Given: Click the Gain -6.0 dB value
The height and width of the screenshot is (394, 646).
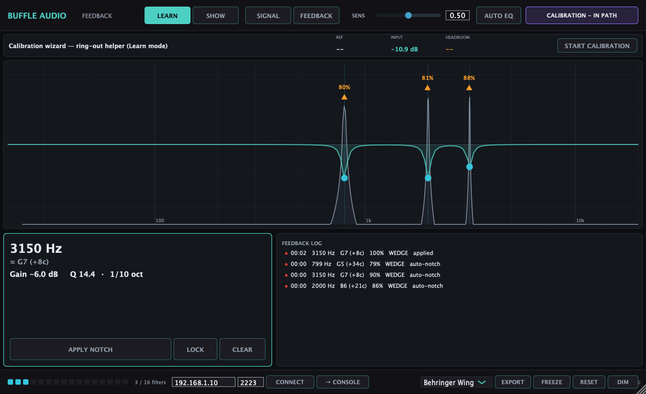Looking at the screenshot, I should pos(34,274).
